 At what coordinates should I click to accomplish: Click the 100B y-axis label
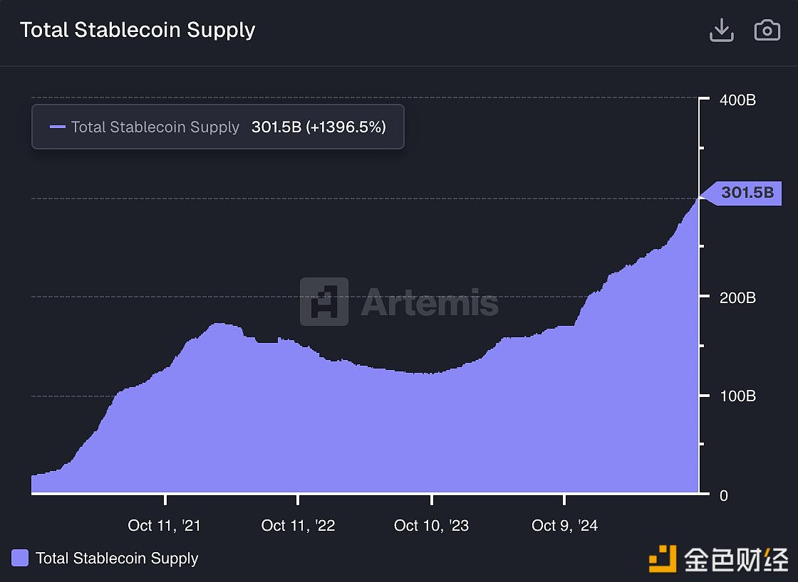point(737,396)
